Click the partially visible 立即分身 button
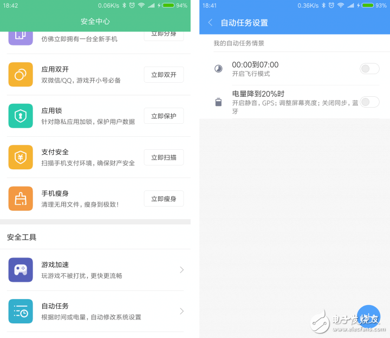The height and width of the screenshot is (338, 390). click(x=164, y=36)
